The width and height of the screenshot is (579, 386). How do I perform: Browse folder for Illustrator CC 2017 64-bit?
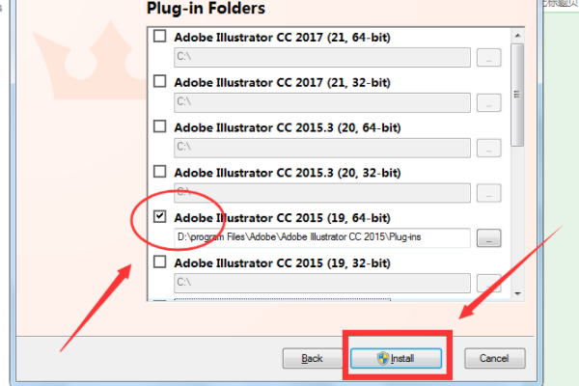(x=488, y=57)
